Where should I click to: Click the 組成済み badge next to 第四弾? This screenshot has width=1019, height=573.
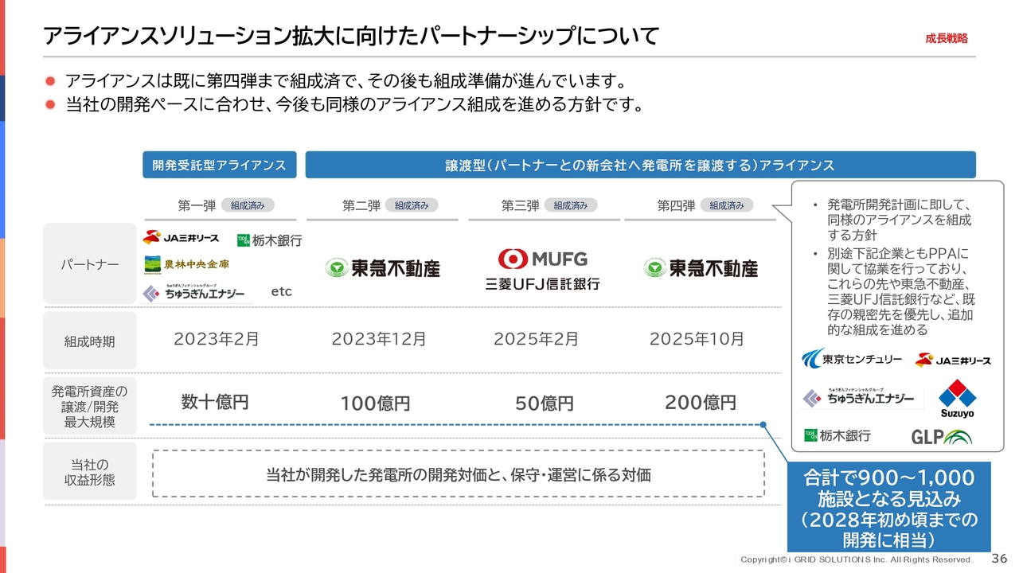[727, 205]
